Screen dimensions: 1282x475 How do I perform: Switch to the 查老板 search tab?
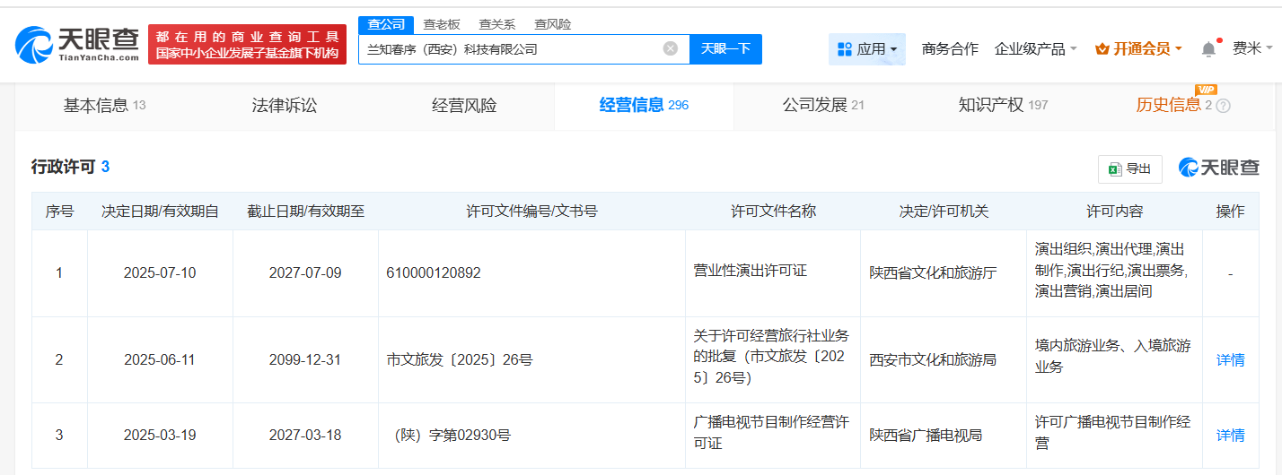coord(442,24)
